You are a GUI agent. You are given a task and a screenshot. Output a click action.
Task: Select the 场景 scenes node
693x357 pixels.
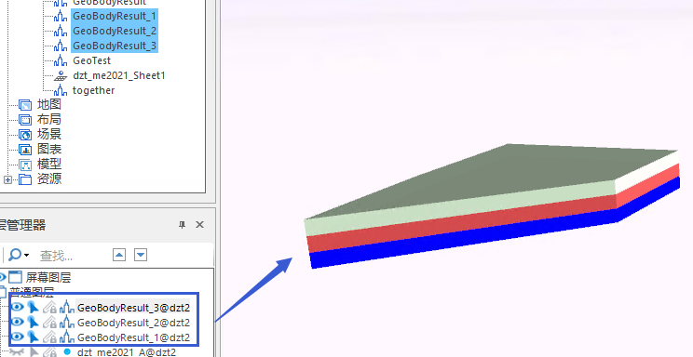tap(49, 134)
